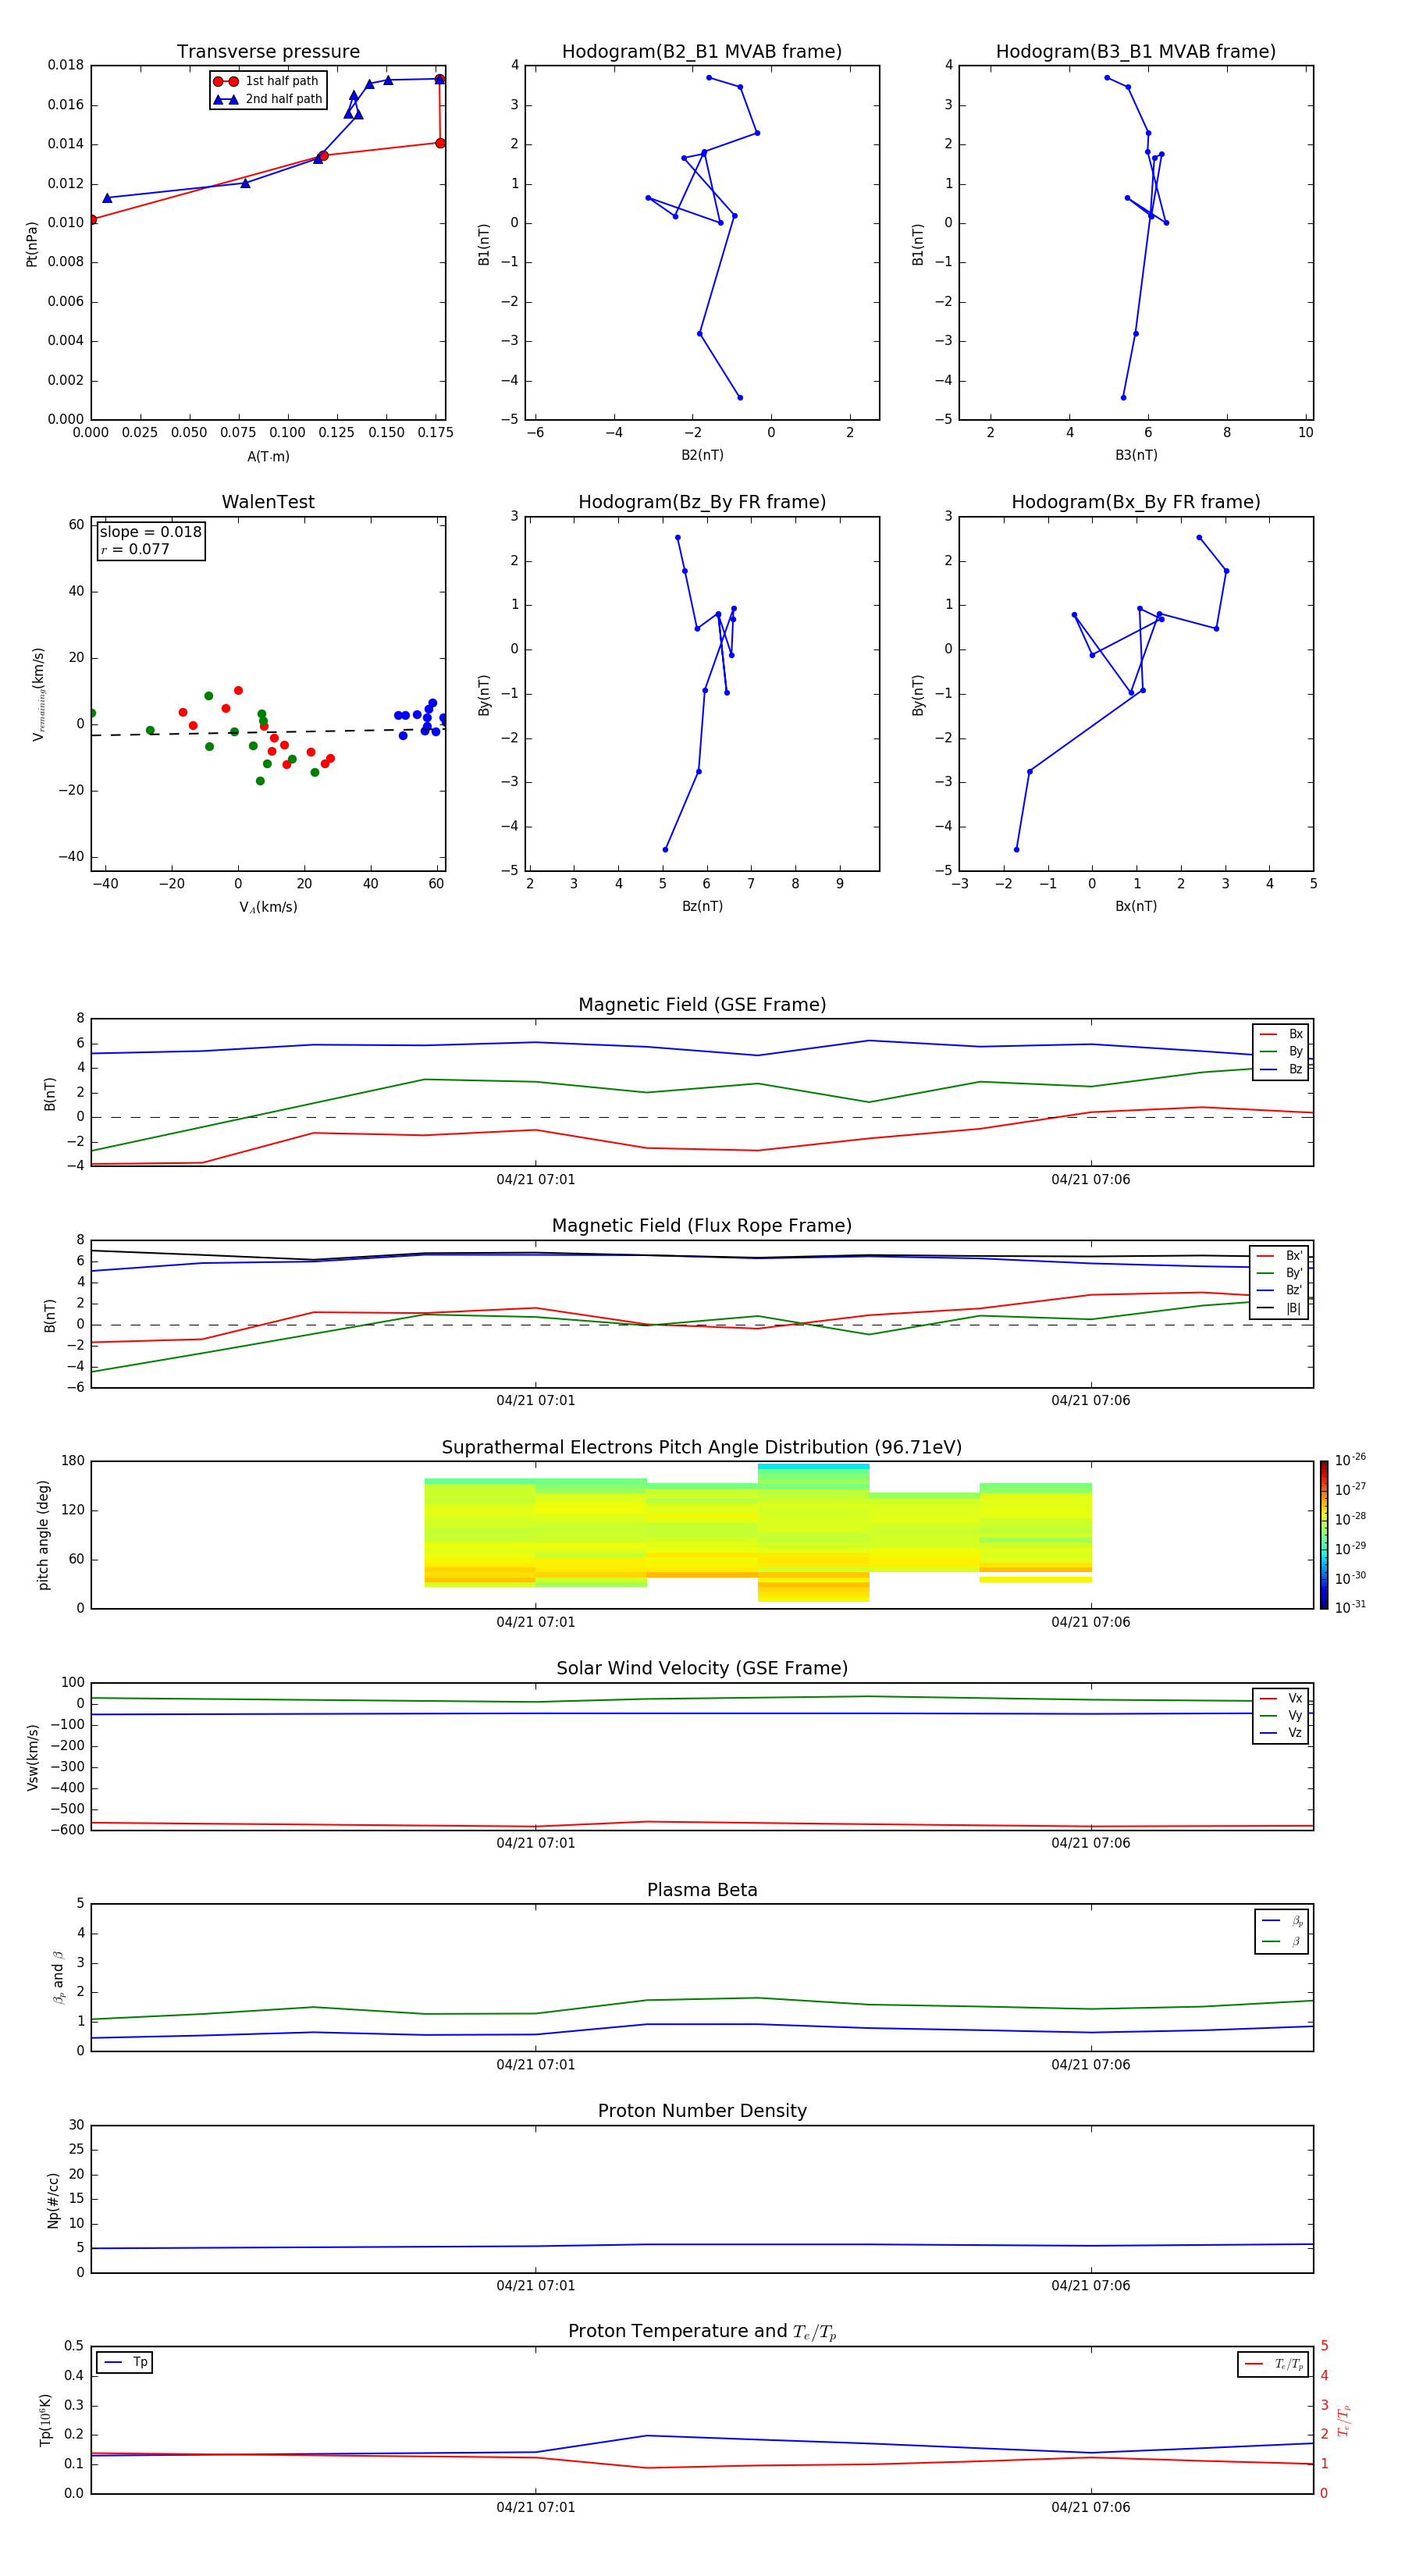Screen dimensions: 1405x2576
Task: Select the Bx' entry in Flux Rope legend
Action: tap(1280, 1256)
